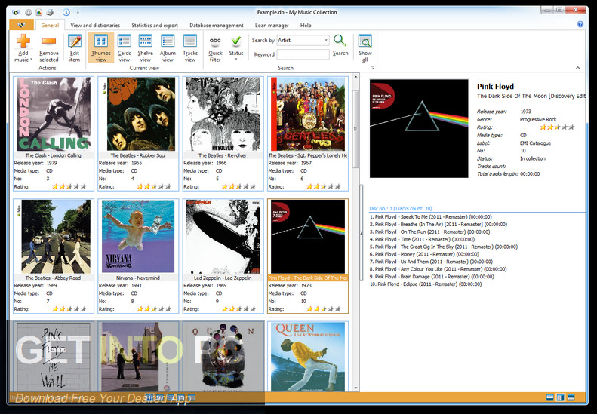Open Database management tab
The height and width of the screenshot is (414, 597).
click(x=217, y=25)
